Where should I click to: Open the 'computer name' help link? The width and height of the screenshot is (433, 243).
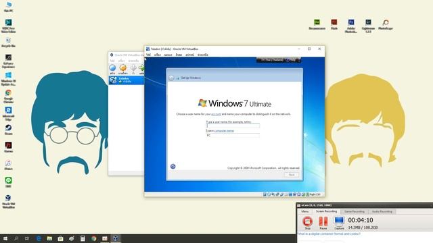tap(224, 131)
